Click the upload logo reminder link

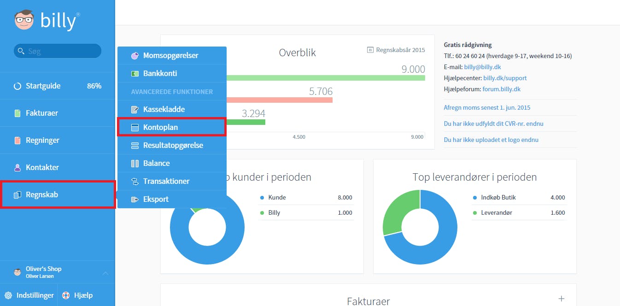coord(491,140)
